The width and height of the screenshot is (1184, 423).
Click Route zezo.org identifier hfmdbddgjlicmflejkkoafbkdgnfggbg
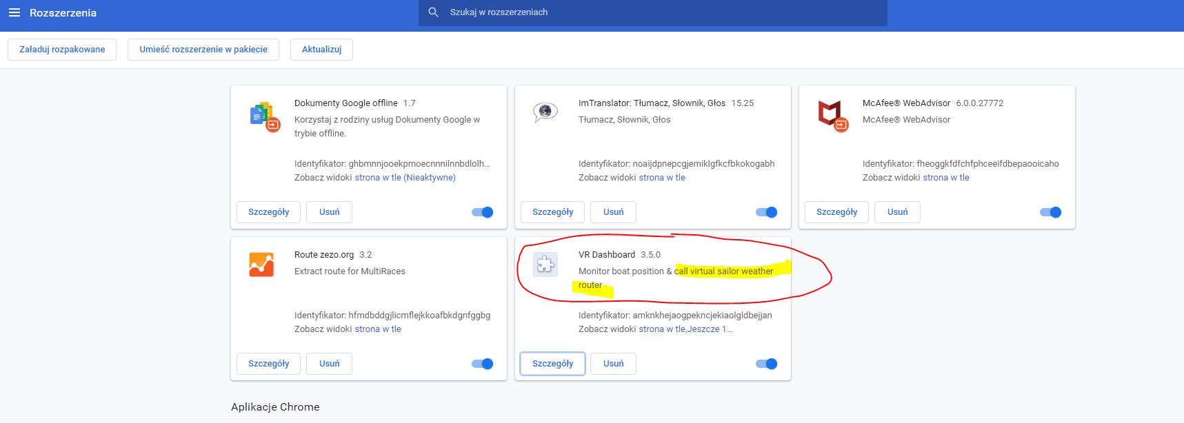[x=419, y=316]
